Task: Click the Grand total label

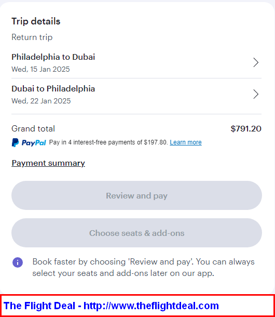Action: click(33, 129)
